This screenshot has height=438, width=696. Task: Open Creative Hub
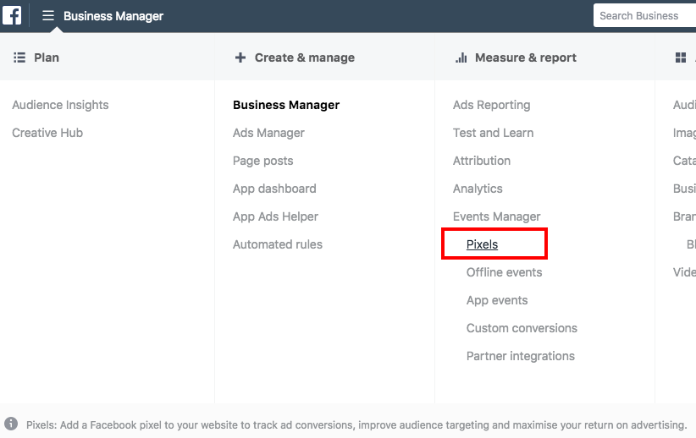(x=47, y=133)
